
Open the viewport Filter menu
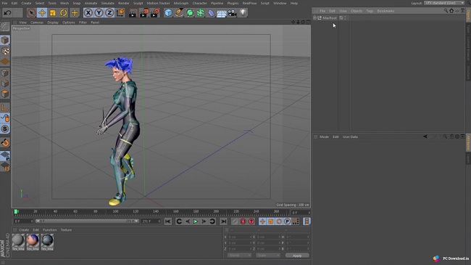click(x=83, y=23)
